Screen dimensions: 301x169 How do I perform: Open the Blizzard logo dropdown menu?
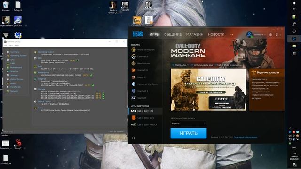[x=139, y=34]
